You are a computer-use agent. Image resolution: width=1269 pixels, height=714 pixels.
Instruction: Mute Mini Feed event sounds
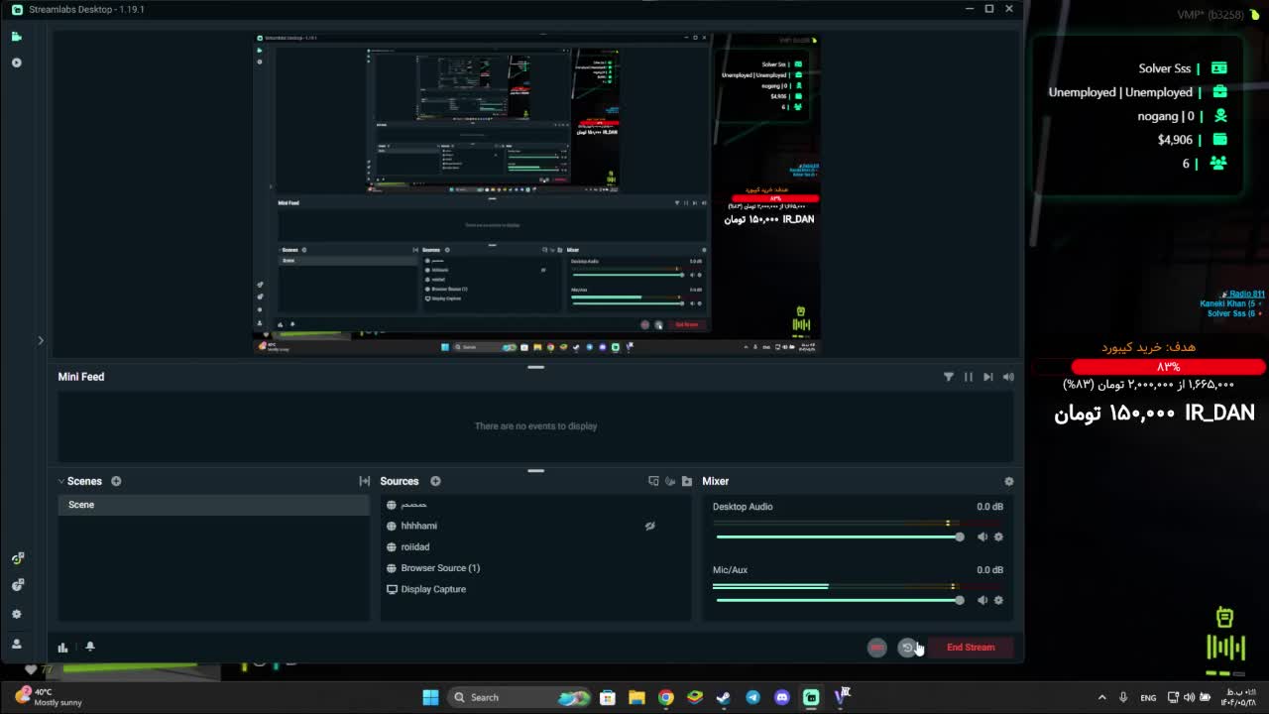pos(1008,377)
